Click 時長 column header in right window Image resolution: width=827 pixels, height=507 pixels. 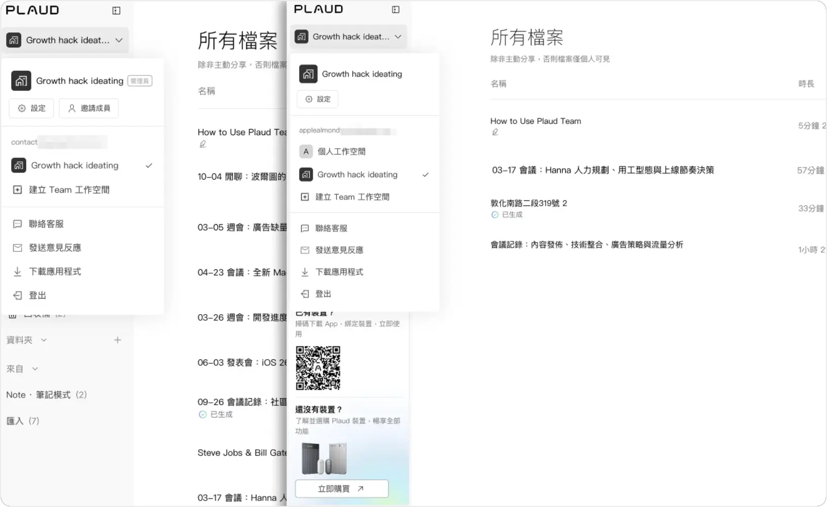click(x=806, y=84)
